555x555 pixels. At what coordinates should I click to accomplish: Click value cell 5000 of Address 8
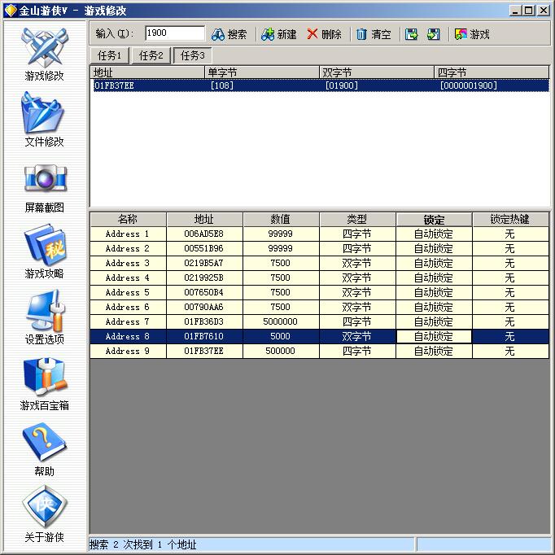tap(280, 336)
